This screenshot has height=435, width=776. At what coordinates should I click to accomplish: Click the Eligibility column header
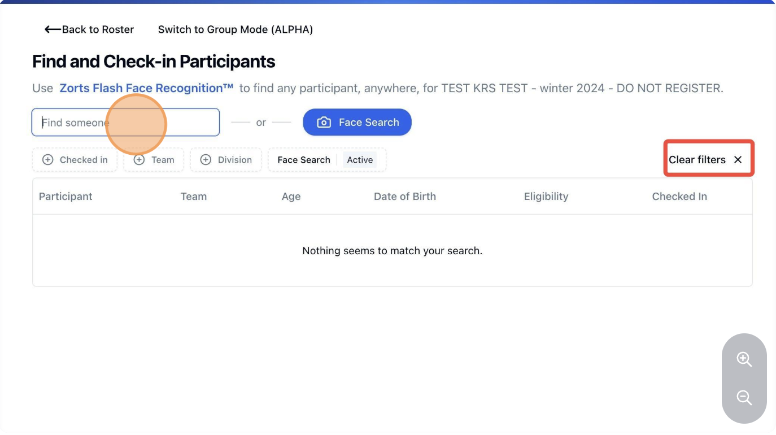[x=546, y=197]
